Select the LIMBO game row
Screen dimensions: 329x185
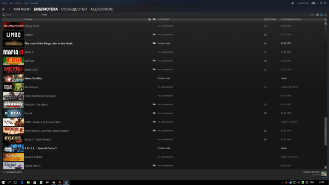point(163,35)
